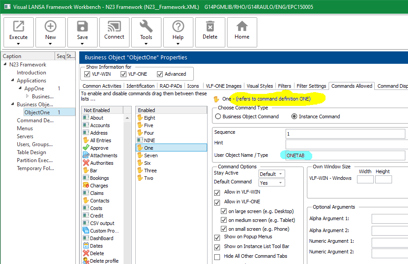Screen dimensions: 408x264
Task: Choose Business Object Command radio button
Action: click(218, 116)
